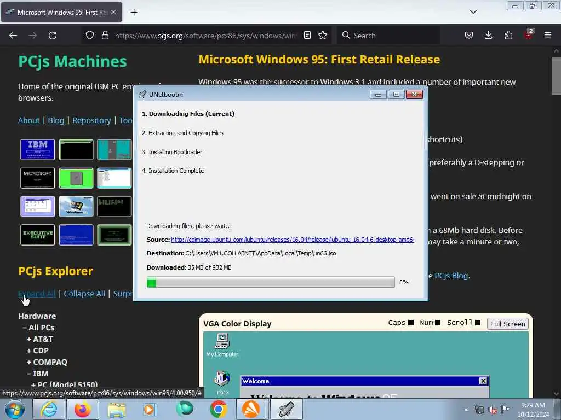Click the muted volume tray icon
The width and height of the screenshot is (561, 420).
(493, 410)
